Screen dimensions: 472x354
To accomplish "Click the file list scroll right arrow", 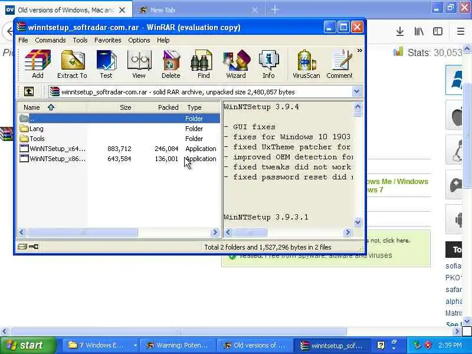I will (215, 232).
